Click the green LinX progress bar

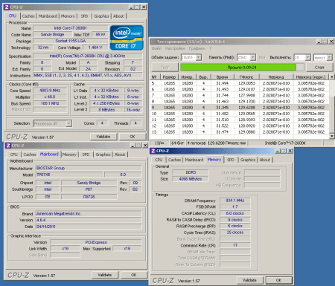(x=242, y=68)
